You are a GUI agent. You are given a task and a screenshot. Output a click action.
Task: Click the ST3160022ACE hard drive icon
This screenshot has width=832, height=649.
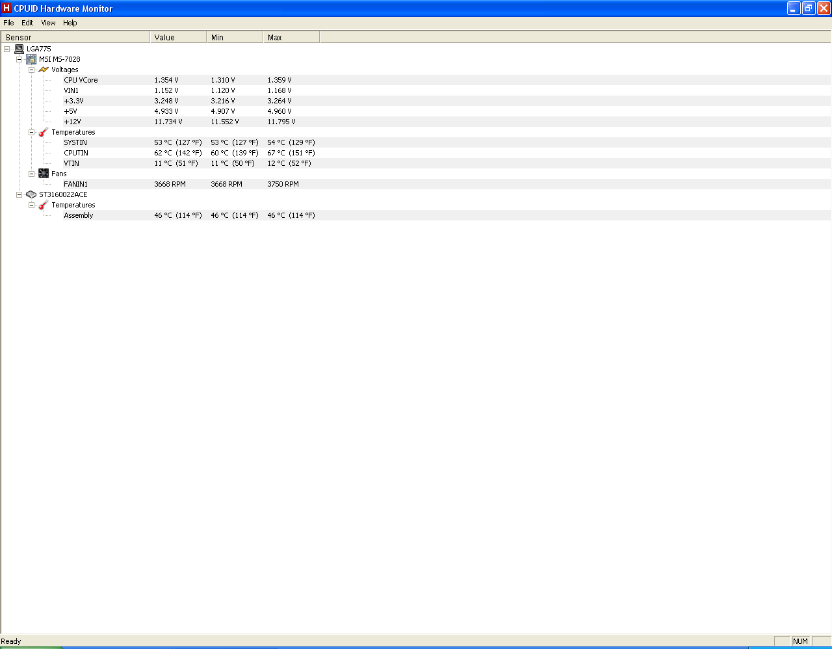31,194
